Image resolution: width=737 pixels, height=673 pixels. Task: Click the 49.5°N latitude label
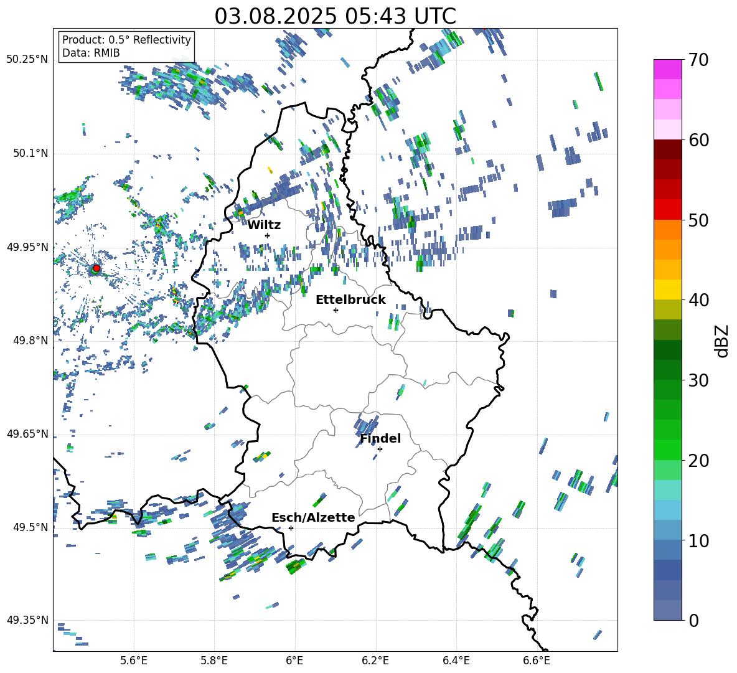(30, 527)
